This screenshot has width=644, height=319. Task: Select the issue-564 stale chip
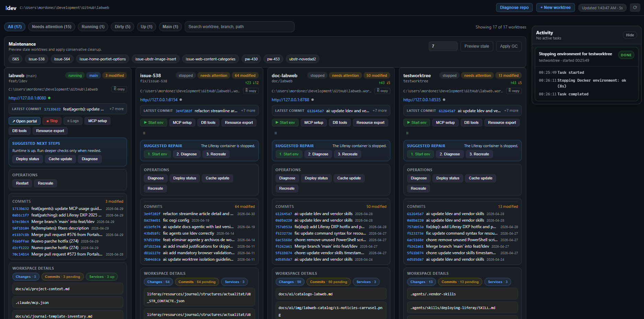pyautogui.click(x=62, y=59)
